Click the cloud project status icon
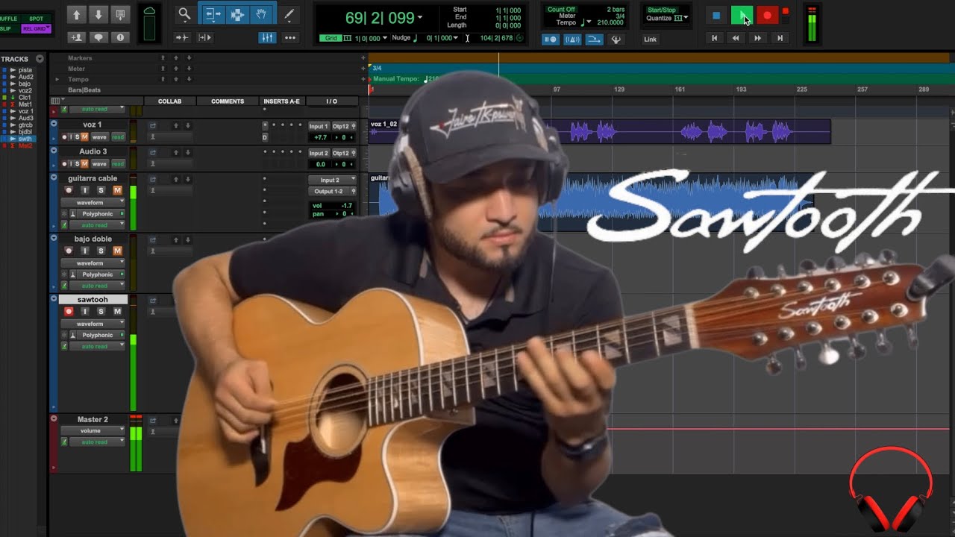Image resolution: width=955 pixels, height=537 pixels. [149, 11]
